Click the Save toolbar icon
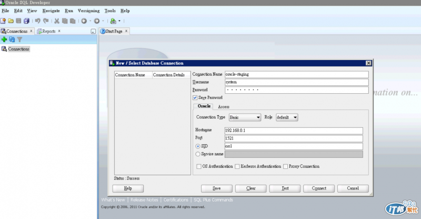The width and height of the screenshot is (421, 219). [x=18, y=21]
